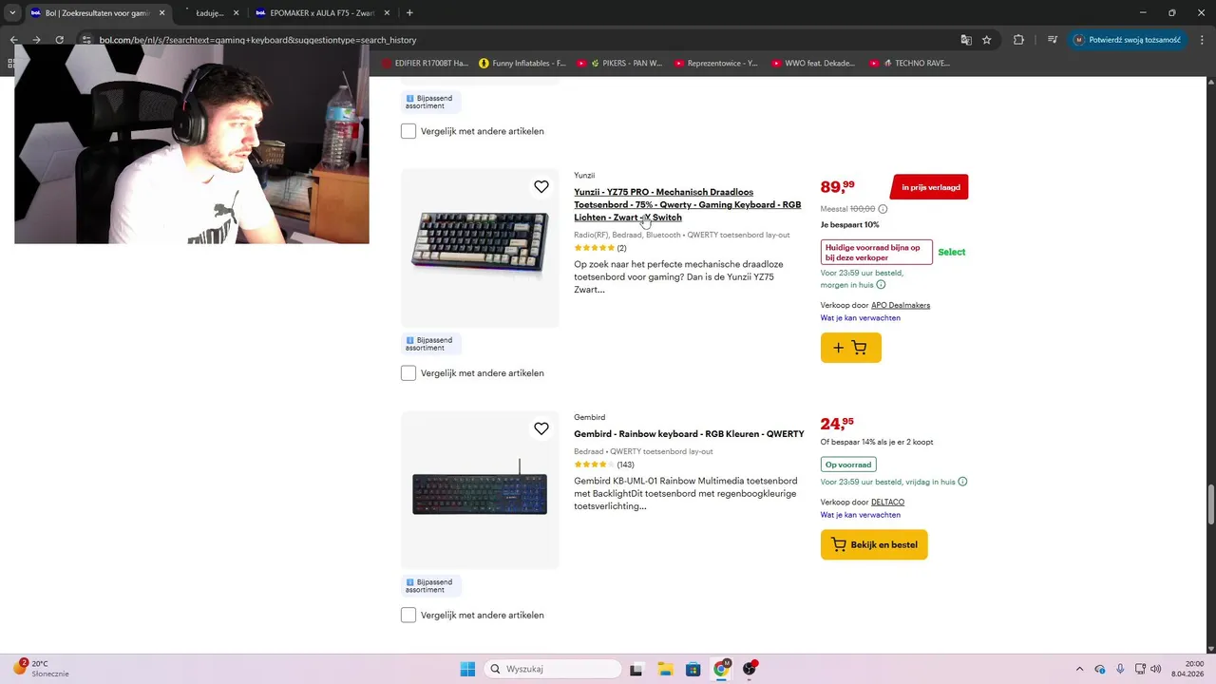The height and width of the screenshot is (684, 1216).
Task: Click volume speaker icon in system tray
Action: (1156, 669)
